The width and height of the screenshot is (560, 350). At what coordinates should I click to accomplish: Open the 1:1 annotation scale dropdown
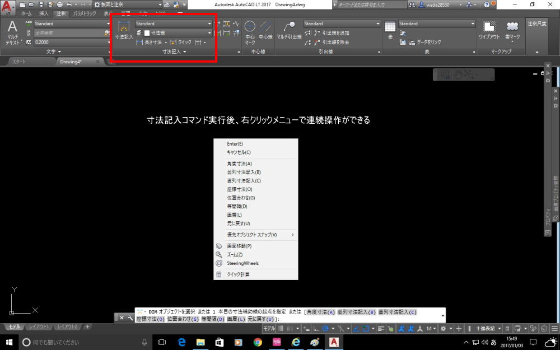[x=431, y=329]
